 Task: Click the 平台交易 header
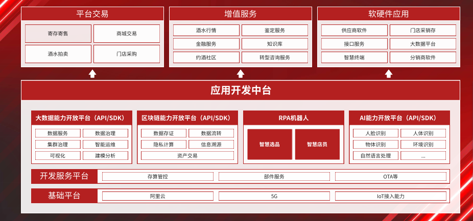click(92, 14)
